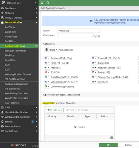
Task: Click the Fortinet logo
Action: [19, 145]
